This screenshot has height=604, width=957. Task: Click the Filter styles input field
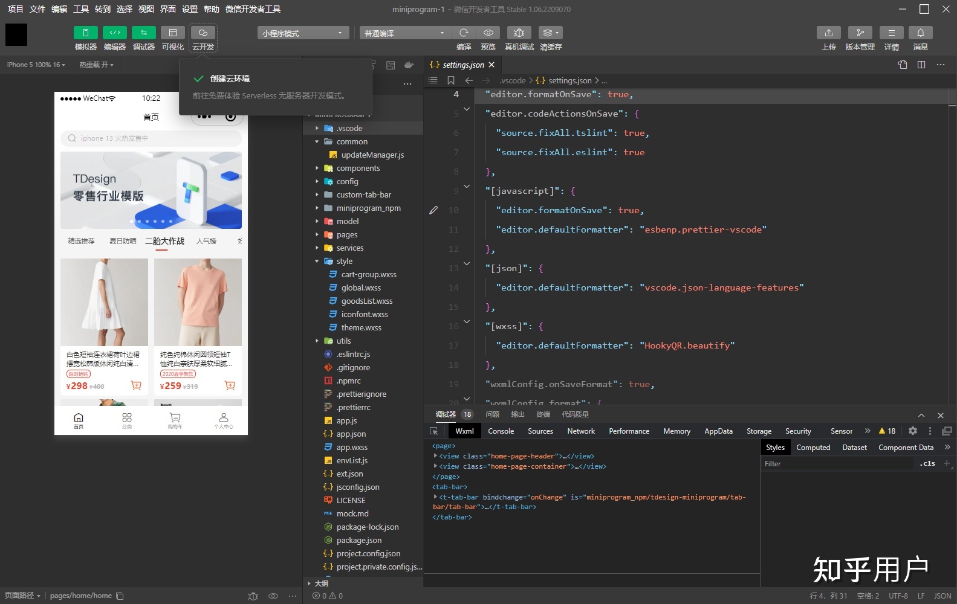click(x=837, y=464)
